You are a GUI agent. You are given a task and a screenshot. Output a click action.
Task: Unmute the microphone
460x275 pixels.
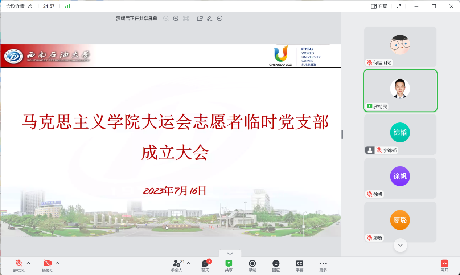[19, 266]
